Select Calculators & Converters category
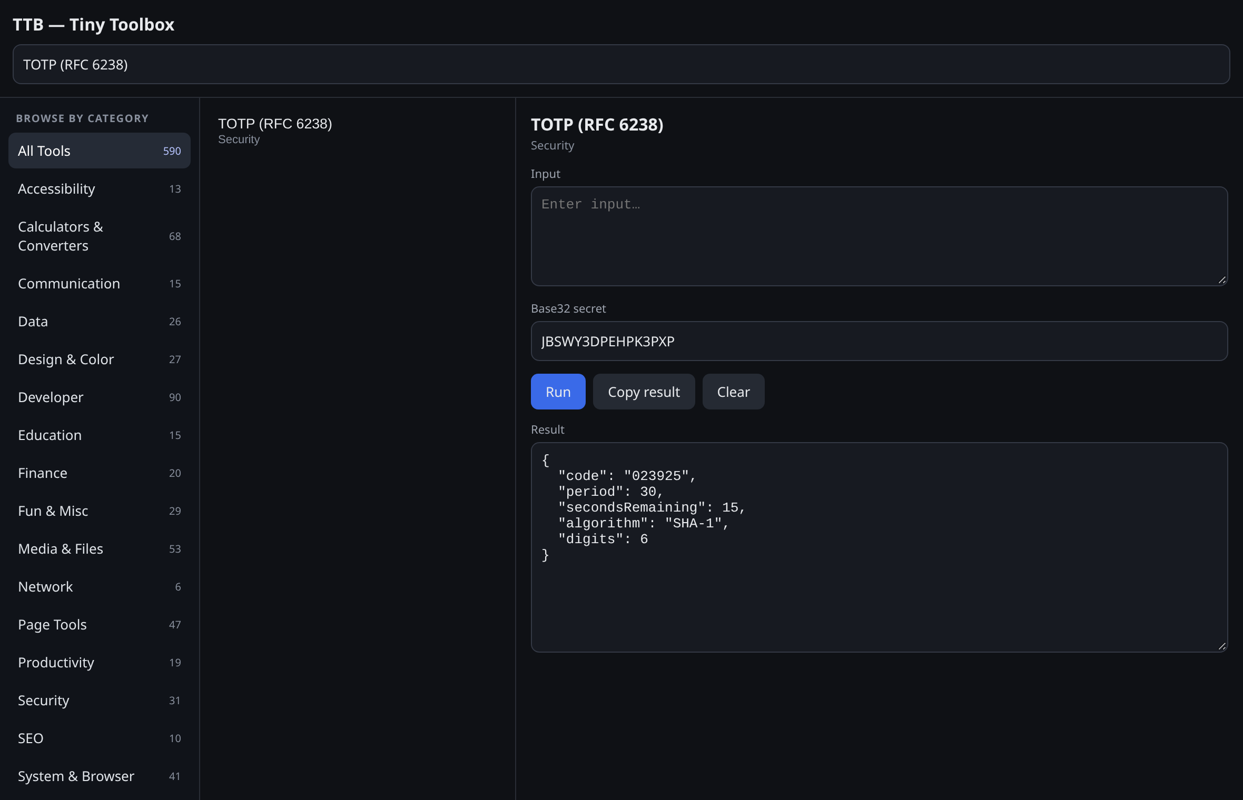The width and height of the screenshot is (1243, 800). (x=100, y=236)
